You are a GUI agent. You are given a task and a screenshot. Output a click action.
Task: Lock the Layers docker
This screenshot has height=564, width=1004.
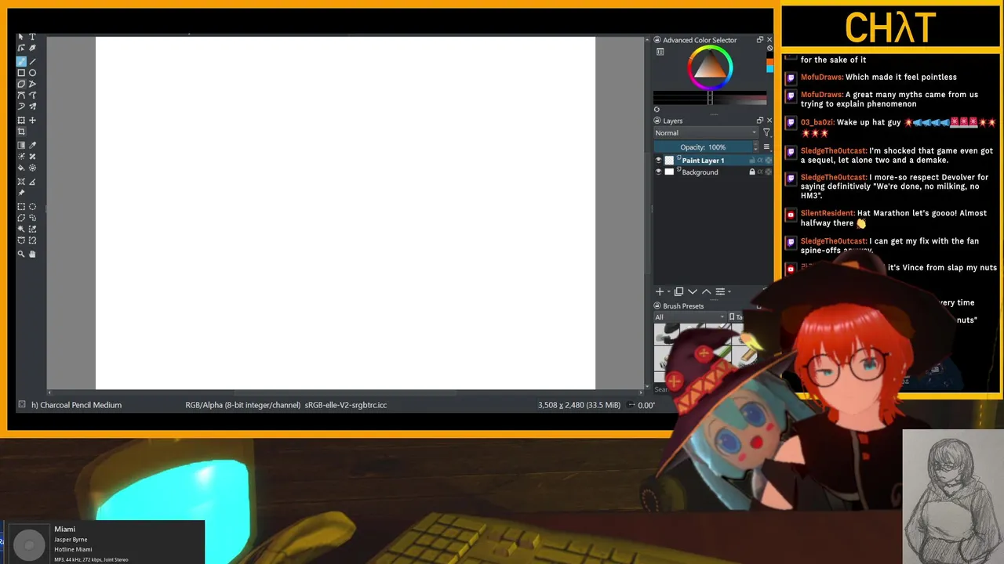point(657,121)
